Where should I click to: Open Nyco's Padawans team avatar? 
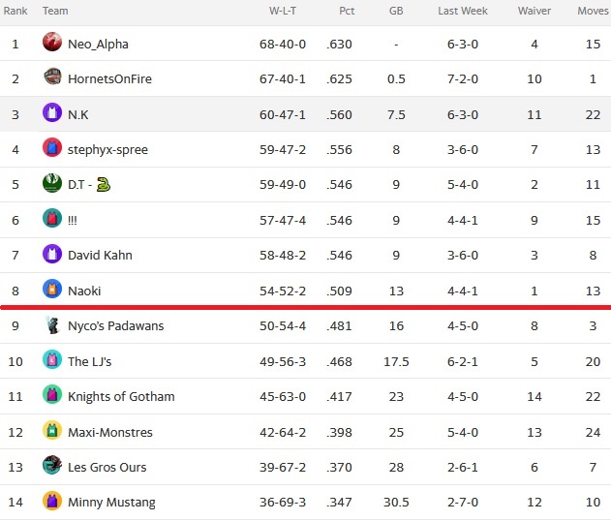[52, 325]
